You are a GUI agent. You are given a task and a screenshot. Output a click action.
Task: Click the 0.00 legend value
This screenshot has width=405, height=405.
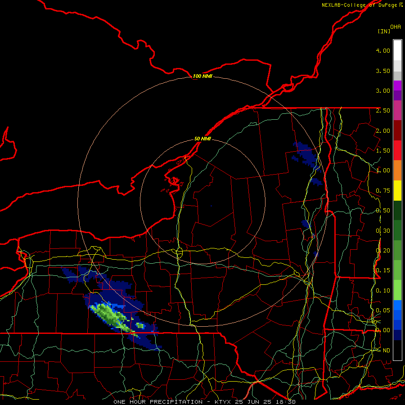click(x=383, y=330)
